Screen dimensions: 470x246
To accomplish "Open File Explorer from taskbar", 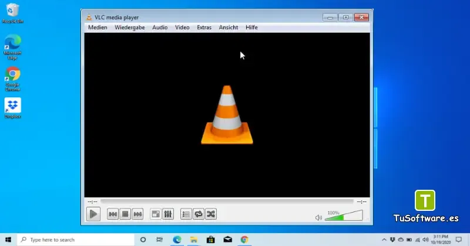I will click(194, 240).
